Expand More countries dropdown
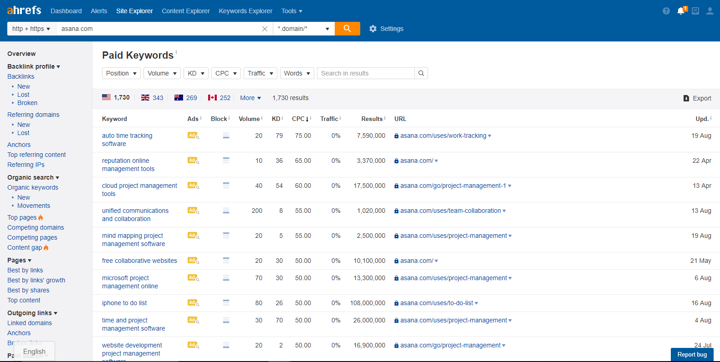 click(250, 98)
